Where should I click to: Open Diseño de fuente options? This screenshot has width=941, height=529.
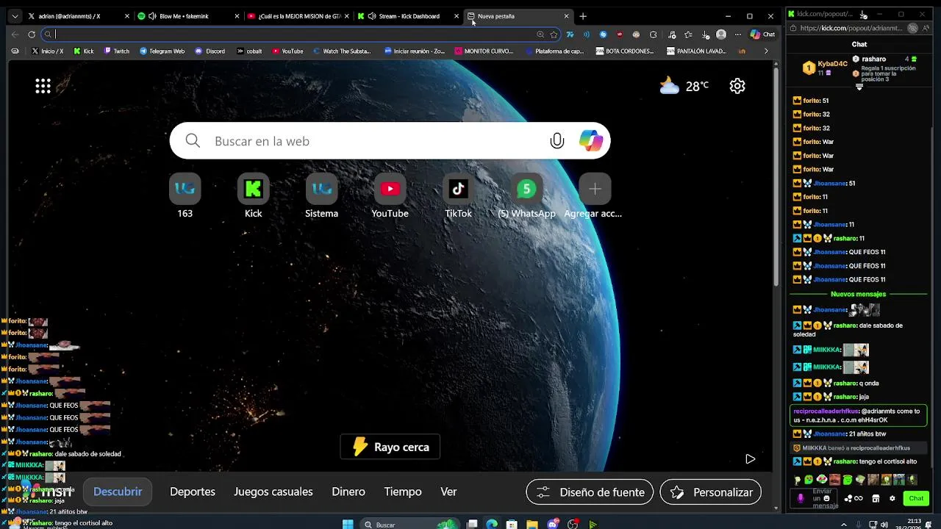pyautogui.click(x=590, y=492)
